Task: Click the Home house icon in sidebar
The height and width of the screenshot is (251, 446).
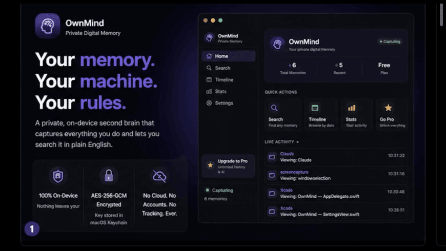Action: [209, 56]
